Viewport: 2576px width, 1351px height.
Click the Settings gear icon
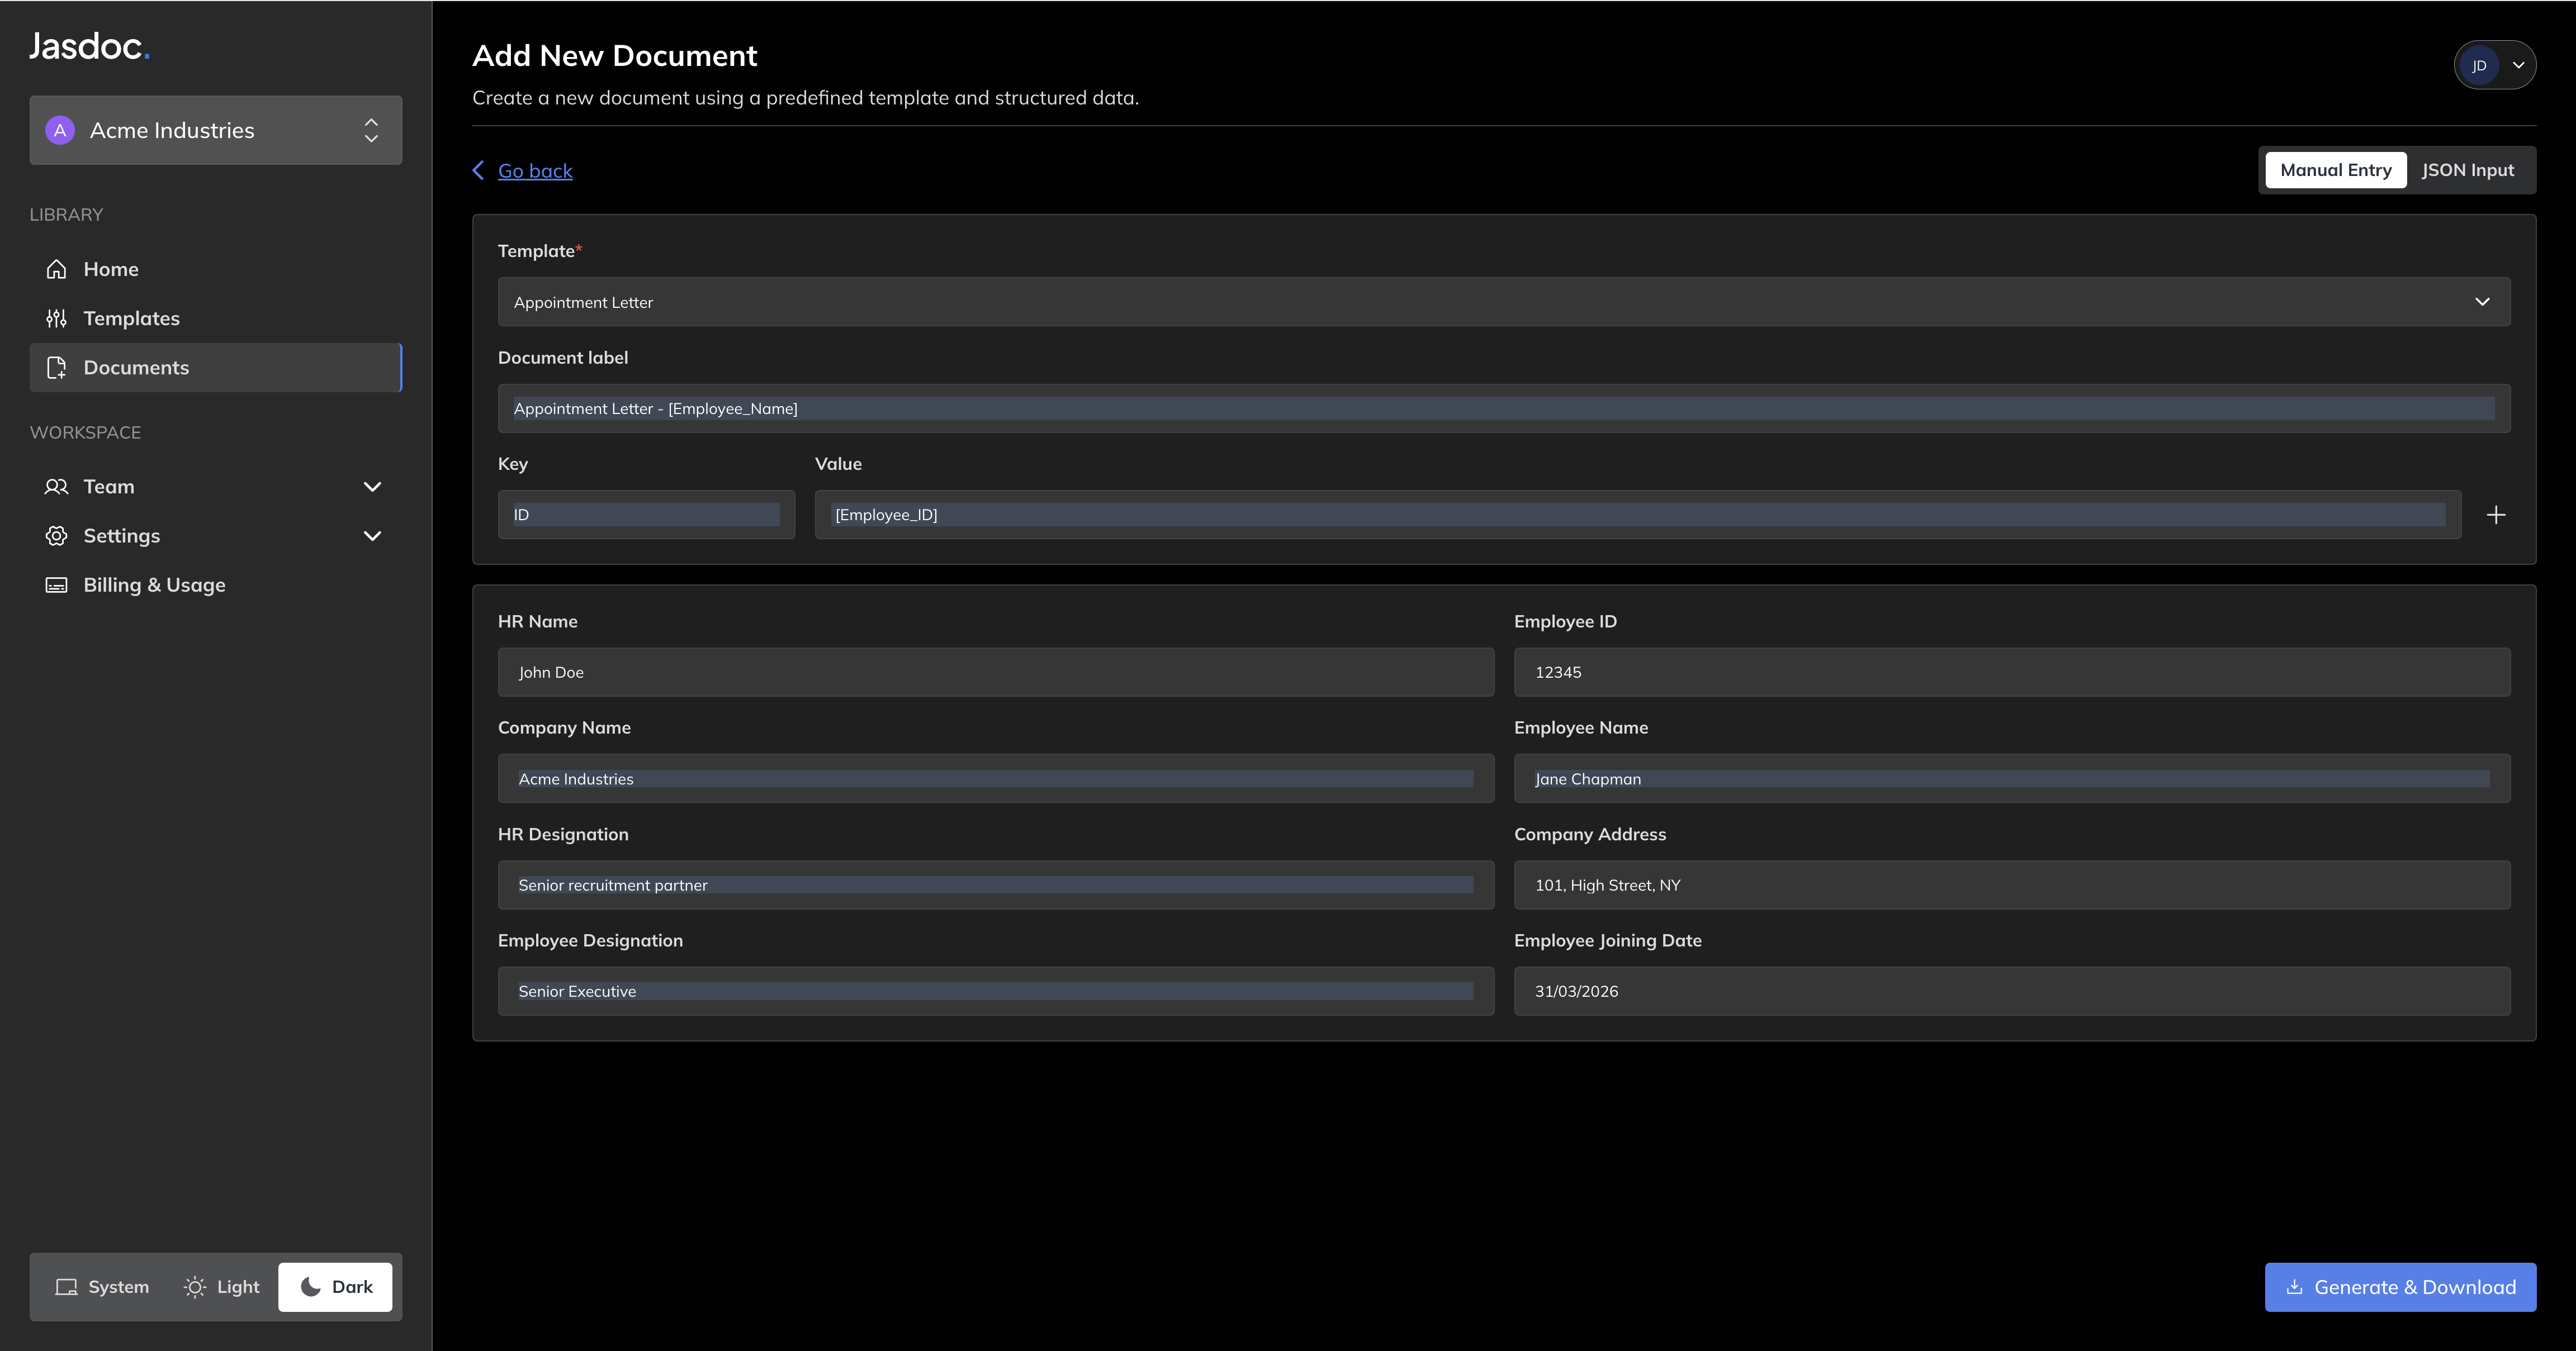click(x=56, y=536)
